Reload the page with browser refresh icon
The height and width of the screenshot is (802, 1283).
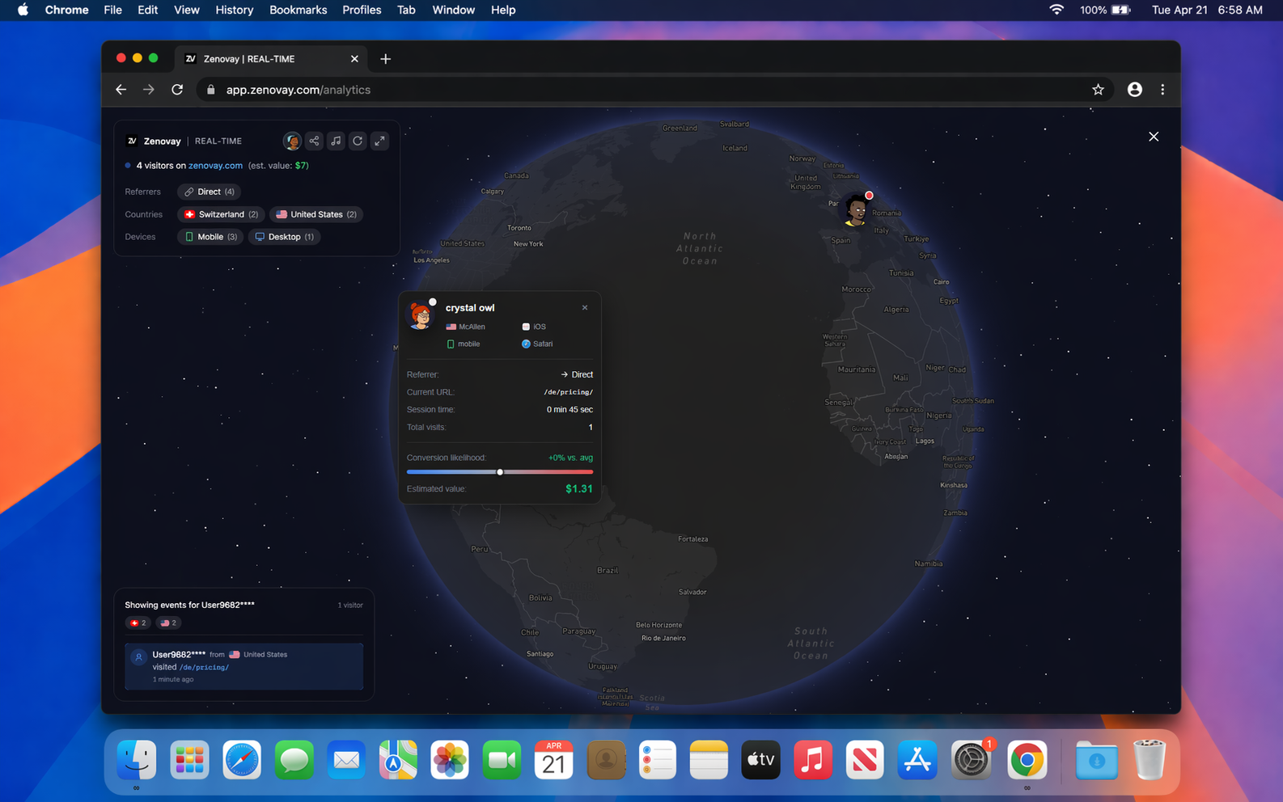[x=177, y=90]
